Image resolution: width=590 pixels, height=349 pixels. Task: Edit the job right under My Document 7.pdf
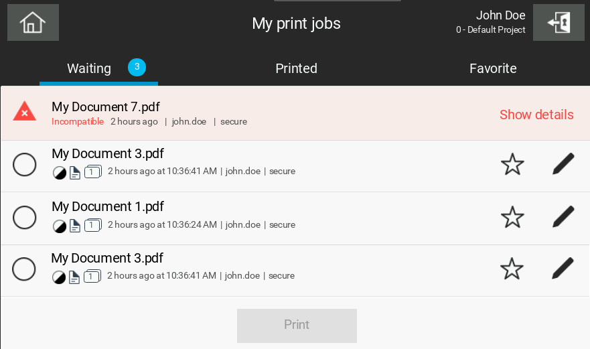click(x=563, y=164)
